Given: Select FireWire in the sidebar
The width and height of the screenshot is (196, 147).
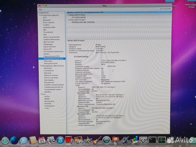Looking at the screenshot, I should point(46,25).
